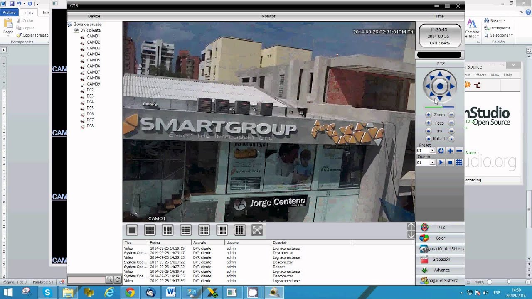The width and height of the screenshot is (532, 299).
Task: Open Skype from taskbar
Action: (47, 292)
